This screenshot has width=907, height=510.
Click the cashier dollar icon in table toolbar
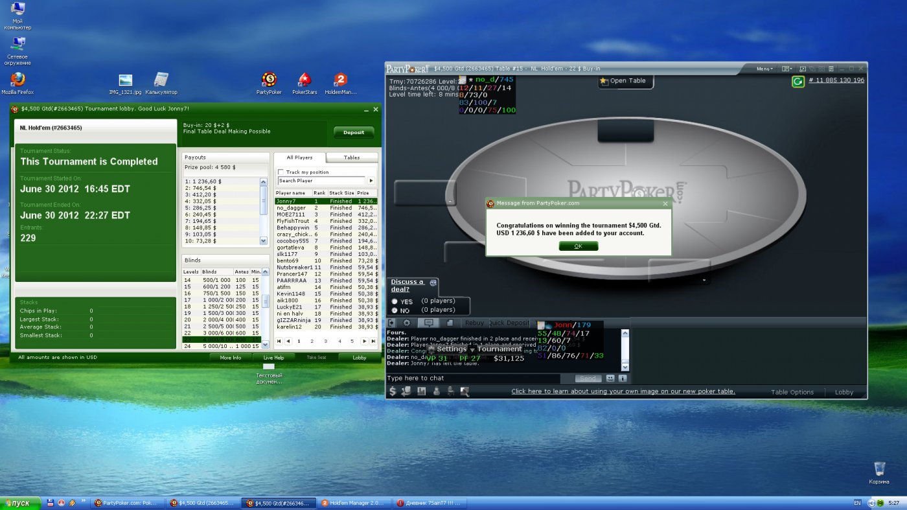click(392, 391)
